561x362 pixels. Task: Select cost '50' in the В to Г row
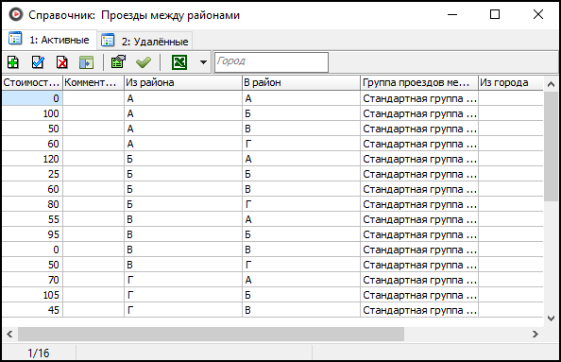pyautogui.click(x=32, y=265)
